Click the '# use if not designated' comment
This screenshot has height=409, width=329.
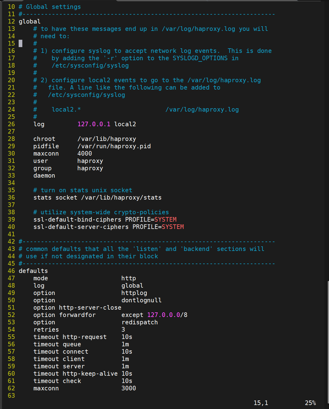pyautogui.click(x=88, y=256)
